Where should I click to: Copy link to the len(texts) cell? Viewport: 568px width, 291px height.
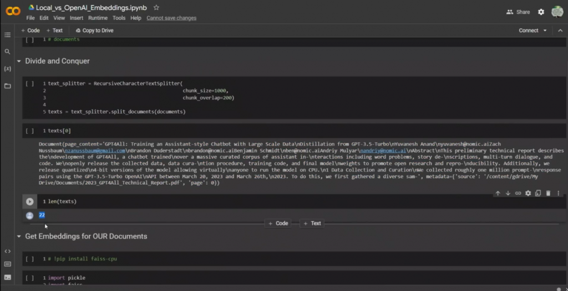pos(518,194)
